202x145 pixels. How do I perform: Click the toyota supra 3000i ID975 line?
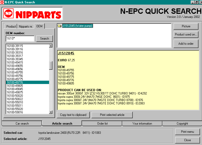click(94, 97)
